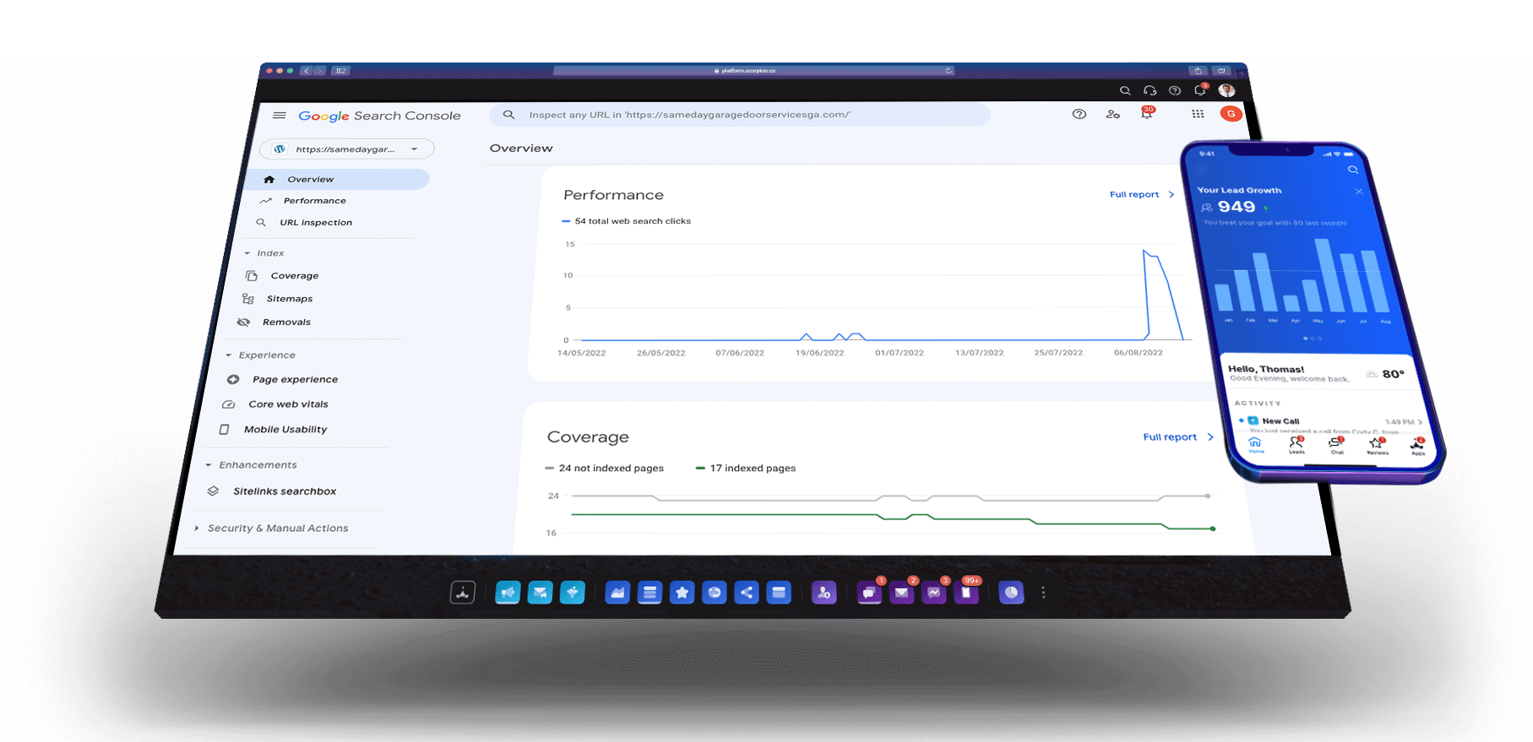Image resolution: width=1533 pixels, height=742 pixels.
Task: Toggle the 17 indexed pages legend
Action: (x=745, y=468)
